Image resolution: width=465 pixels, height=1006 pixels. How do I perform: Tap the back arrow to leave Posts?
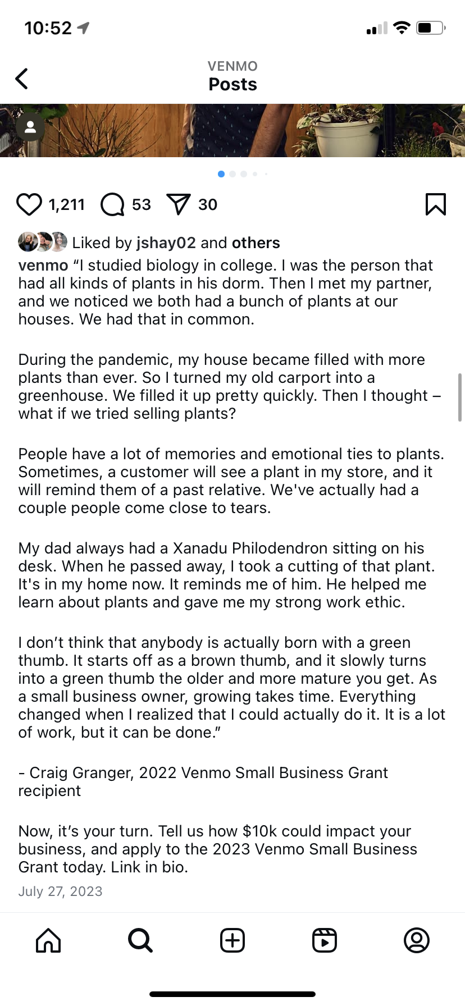point(22,79)
